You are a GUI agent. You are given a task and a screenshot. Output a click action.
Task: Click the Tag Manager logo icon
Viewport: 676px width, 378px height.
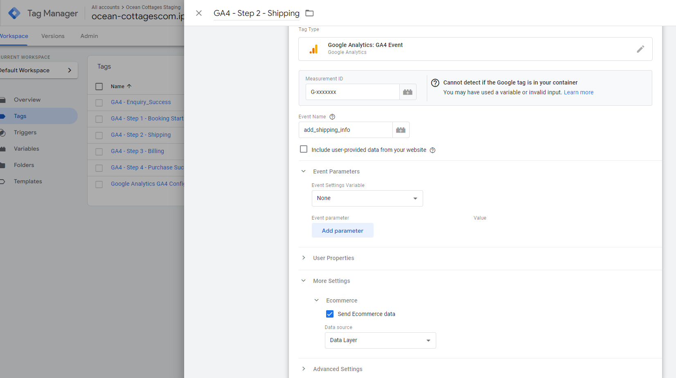14,13
